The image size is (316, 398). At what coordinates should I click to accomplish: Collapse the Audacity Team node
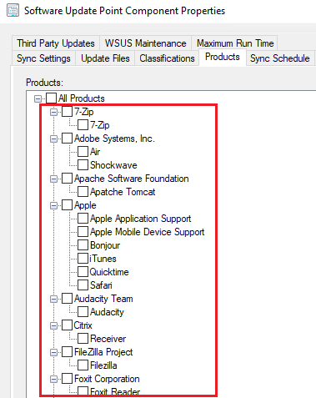pos(53,299)
